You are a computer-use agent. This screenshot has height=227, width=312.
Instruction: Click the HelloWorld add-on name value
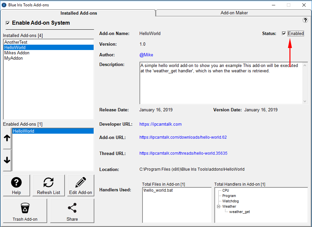pos(150,34)
